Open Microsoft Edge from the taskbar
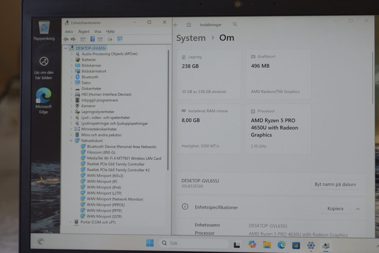Viewport: 379px width, 253px height. coord(281,245)
